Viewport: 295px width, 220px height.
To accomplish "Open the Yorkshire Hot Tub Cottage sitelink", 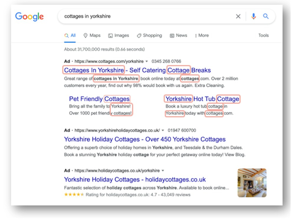I will coord(202,99).
